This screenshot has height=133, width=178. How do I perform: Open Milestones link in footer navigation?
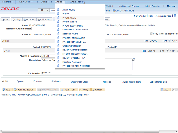pyautogui.click(x=56, y=95)
